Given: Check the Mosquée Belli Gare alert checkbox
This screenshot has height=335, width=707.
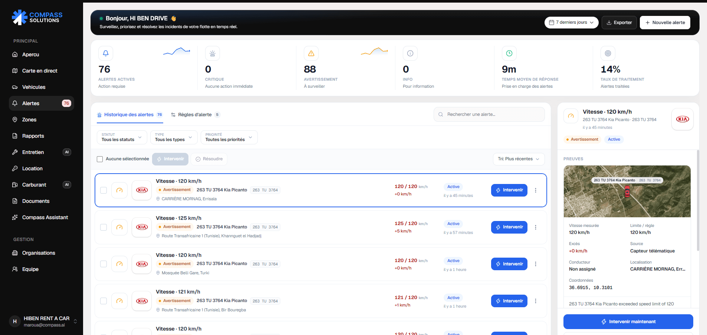Looking at the screenshot, I should [103, 264].
